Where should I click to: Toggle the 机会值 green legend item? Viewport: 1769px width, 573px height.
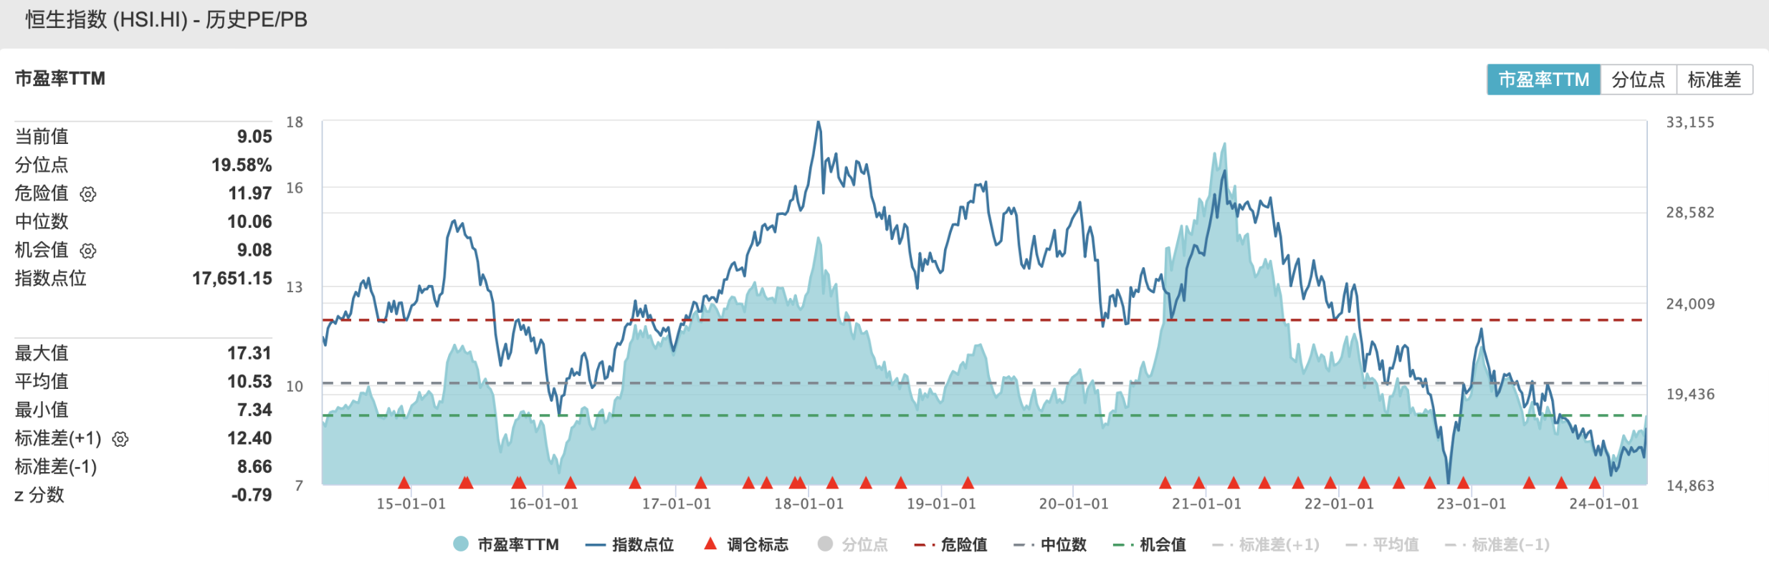[1162, 545]
